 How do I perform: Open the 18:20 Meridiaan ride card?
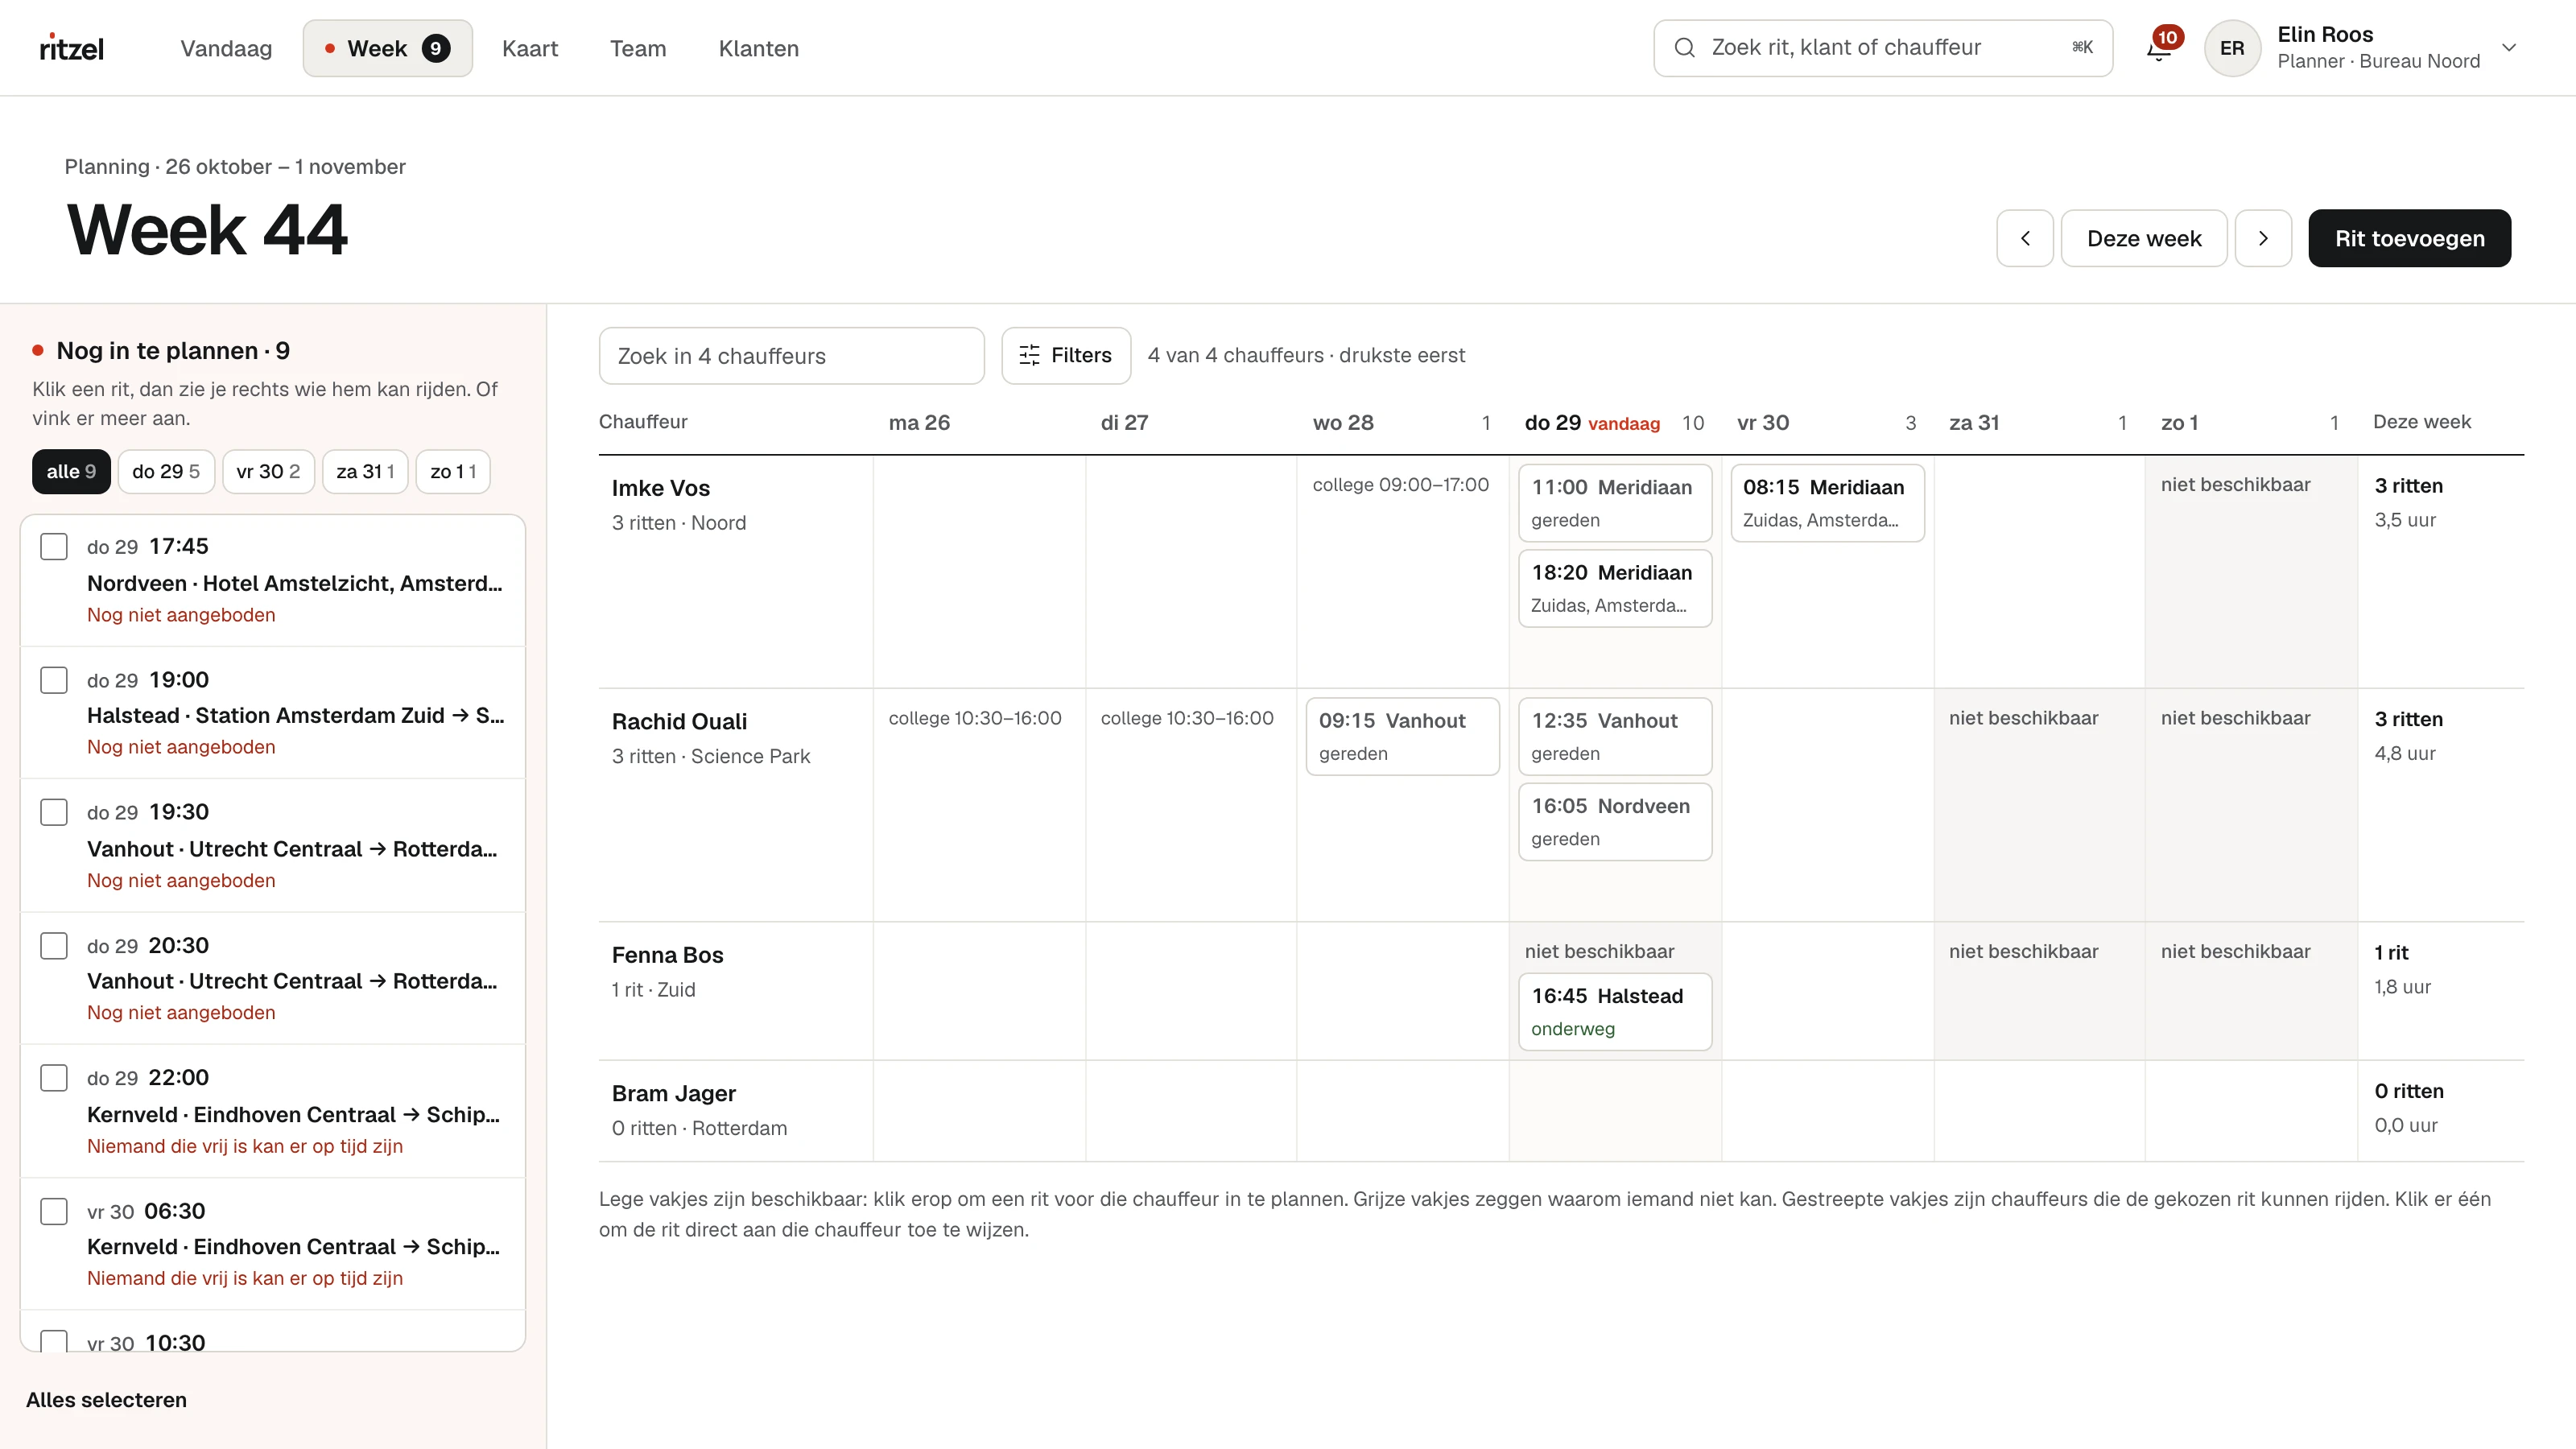click(x=1615, y=588)
